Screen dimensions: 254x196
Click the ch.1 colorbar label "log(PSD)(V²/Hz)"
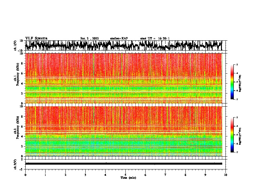click(240, 84)
